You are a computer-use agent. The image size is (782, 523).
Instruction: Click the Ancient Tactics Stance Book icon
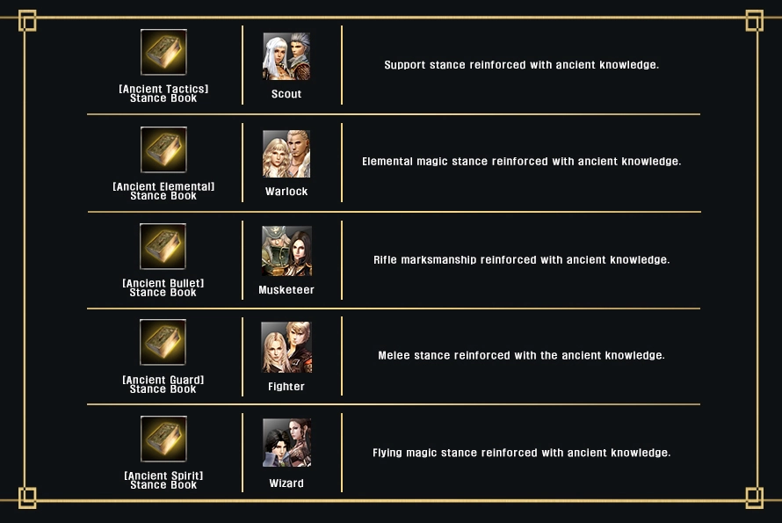click(163, 52)
